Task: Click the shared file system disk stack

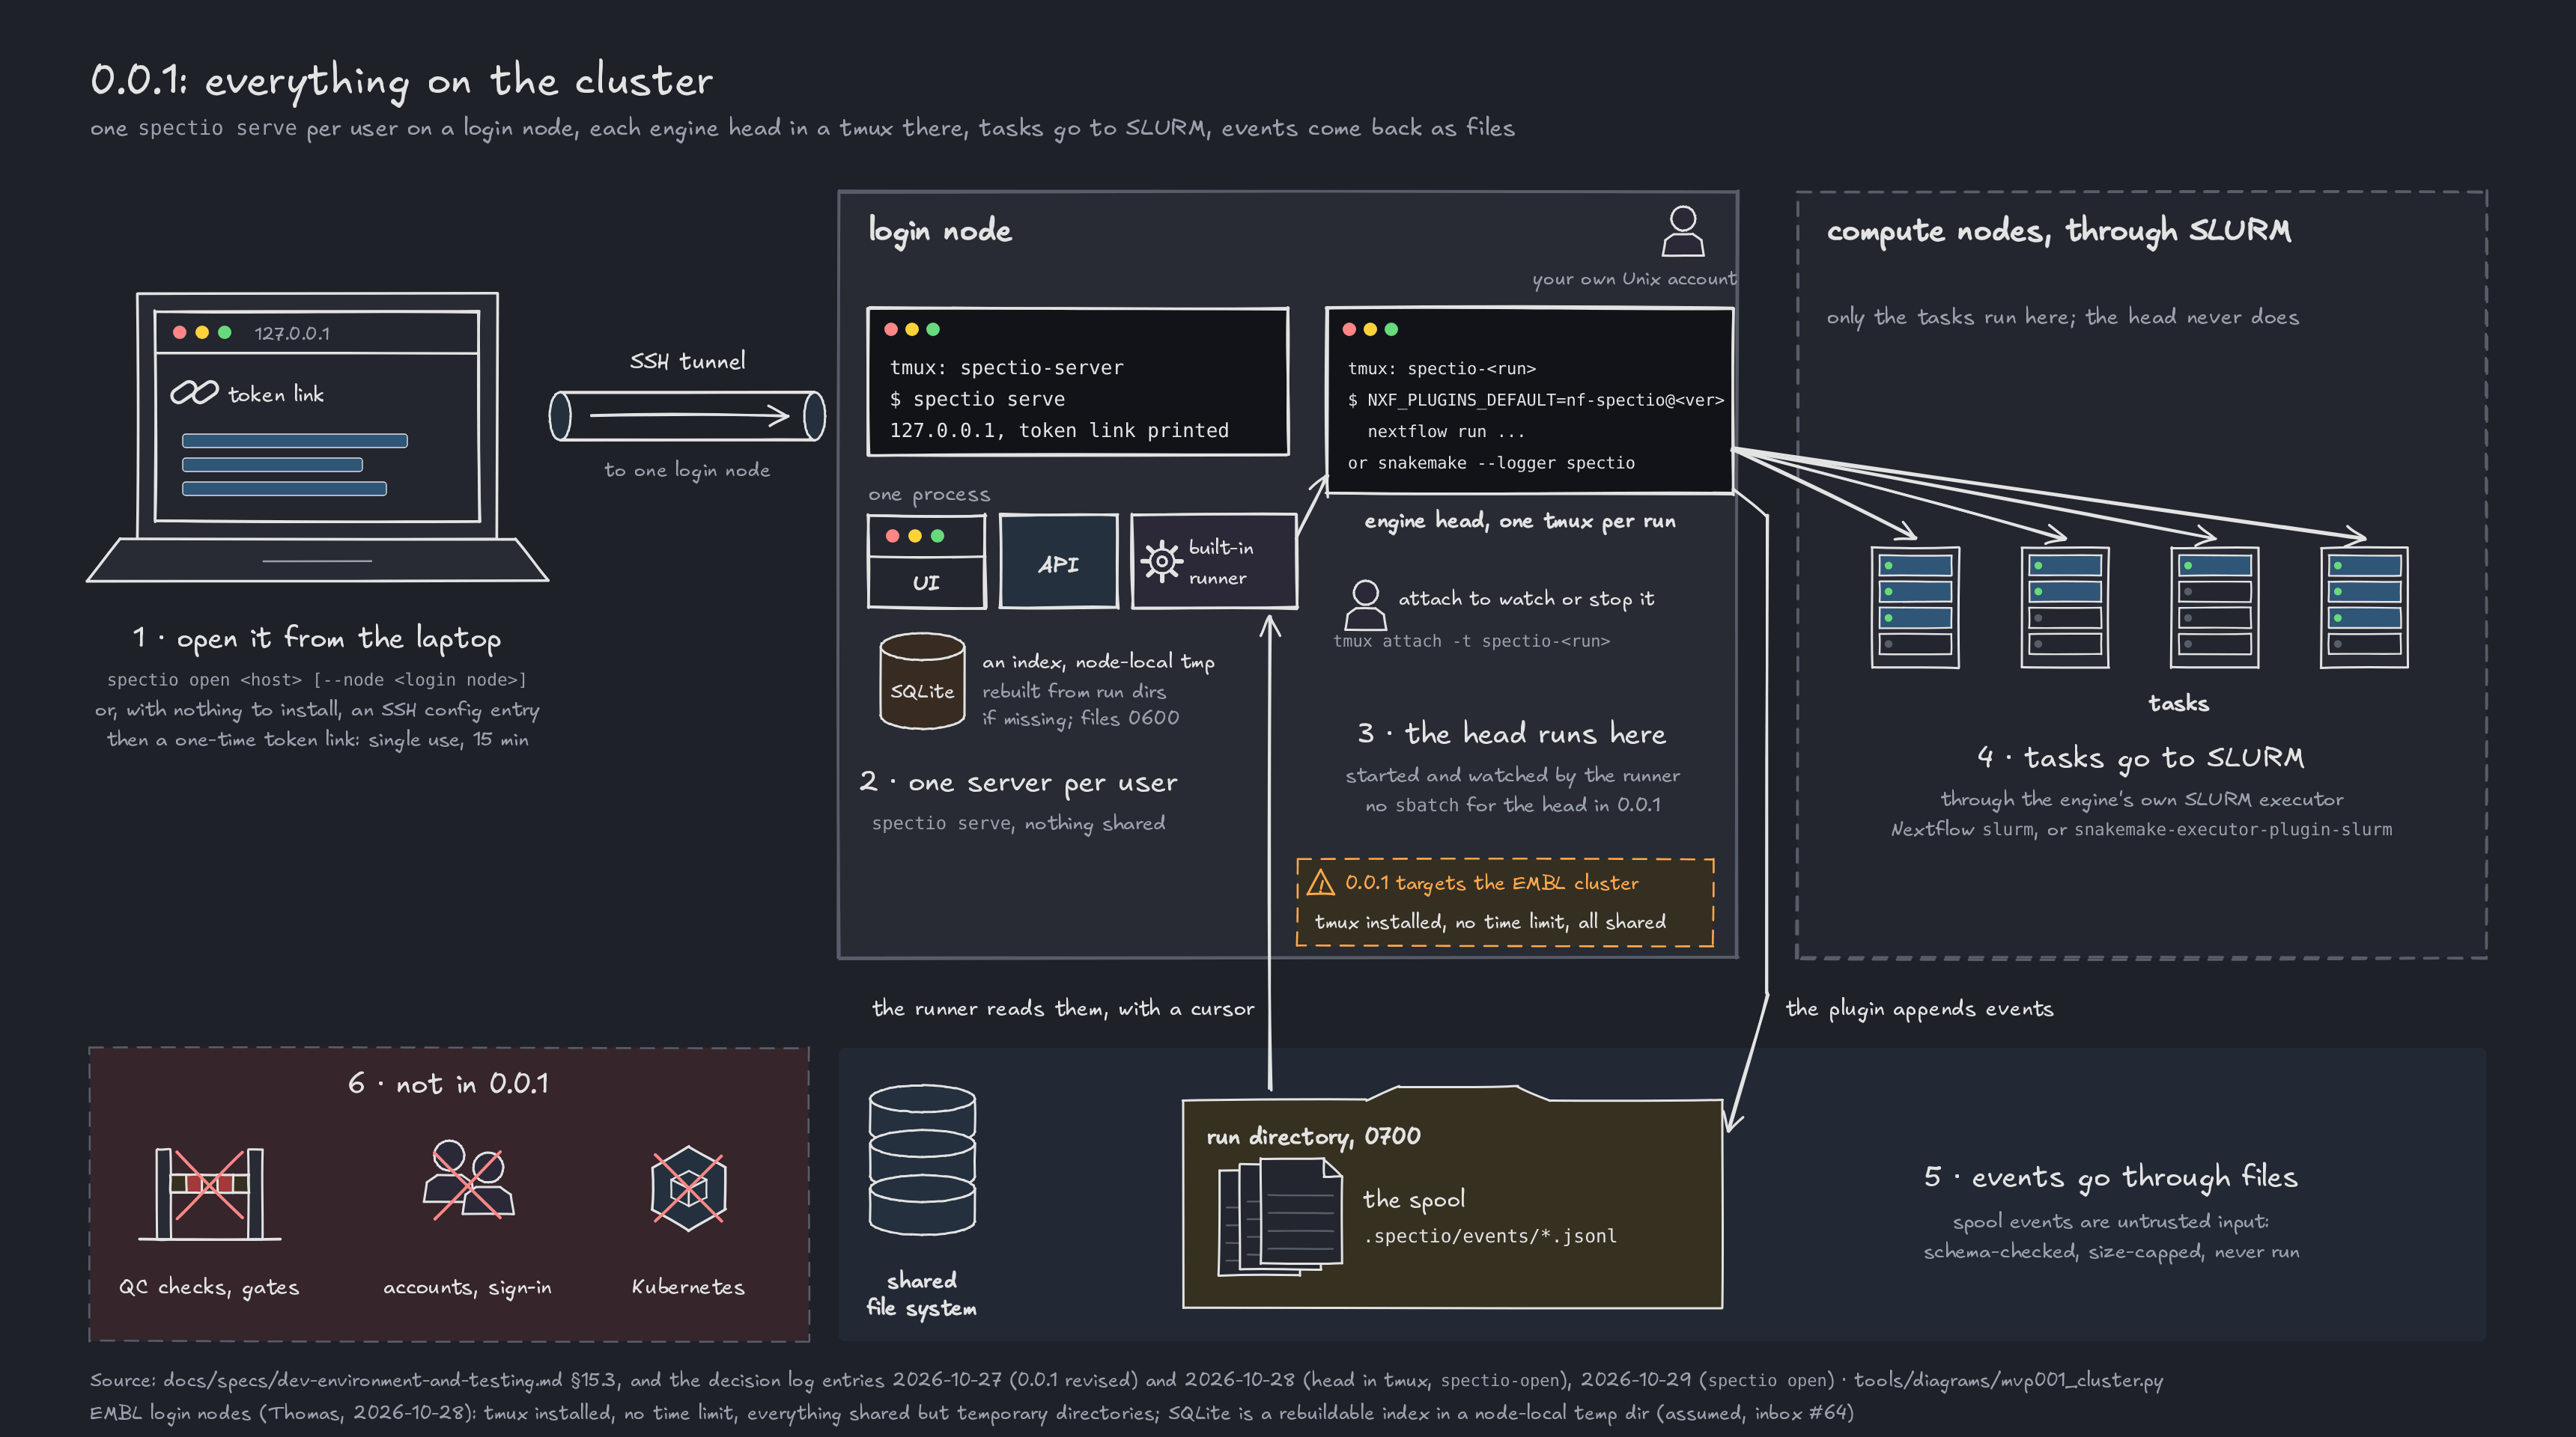Action: (x=922, y=1160)
